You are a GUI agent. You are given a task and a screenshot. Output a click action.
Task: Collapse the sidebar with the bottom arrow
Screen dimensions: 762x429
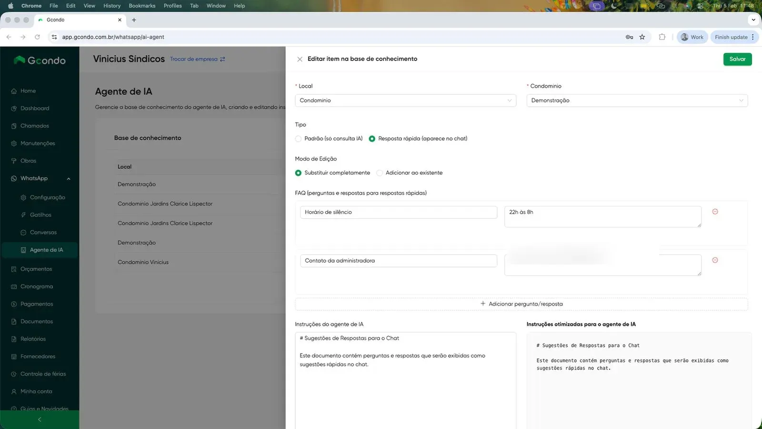pos(40,419)
